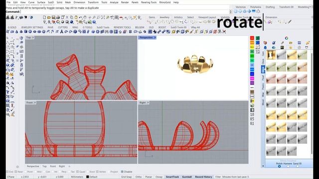Select the orange layer color swatch
Screen dimensions: 319x179
(x=252, y=42)
